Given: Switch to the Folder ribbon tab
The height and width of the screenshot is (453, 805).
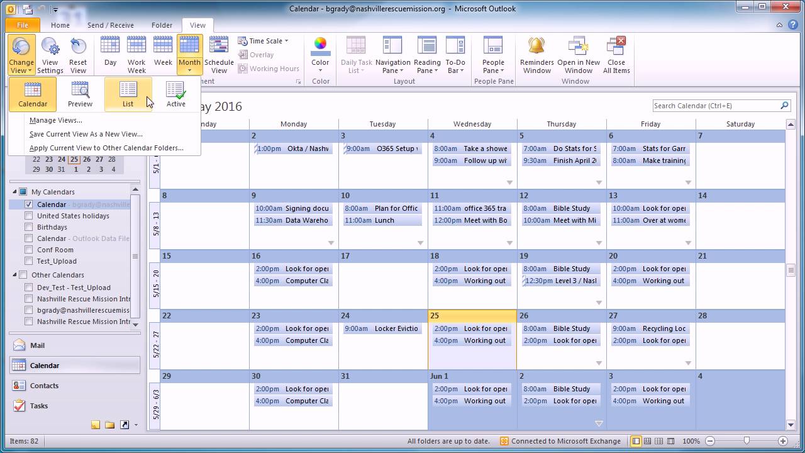Looking at the screenshot, I should (162, 25).
